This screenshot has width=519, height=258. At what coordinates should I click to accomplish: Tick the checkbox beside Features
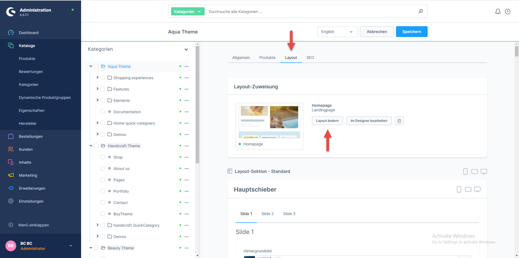coord(103,89)
